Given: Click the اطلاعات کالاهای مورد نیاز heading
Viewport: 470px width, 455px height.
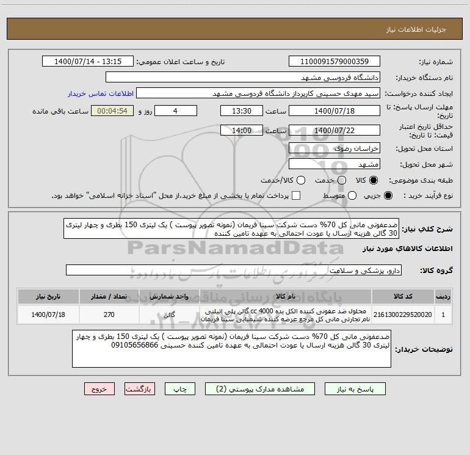Looking at the screenshot, I should tap(407, 249).
